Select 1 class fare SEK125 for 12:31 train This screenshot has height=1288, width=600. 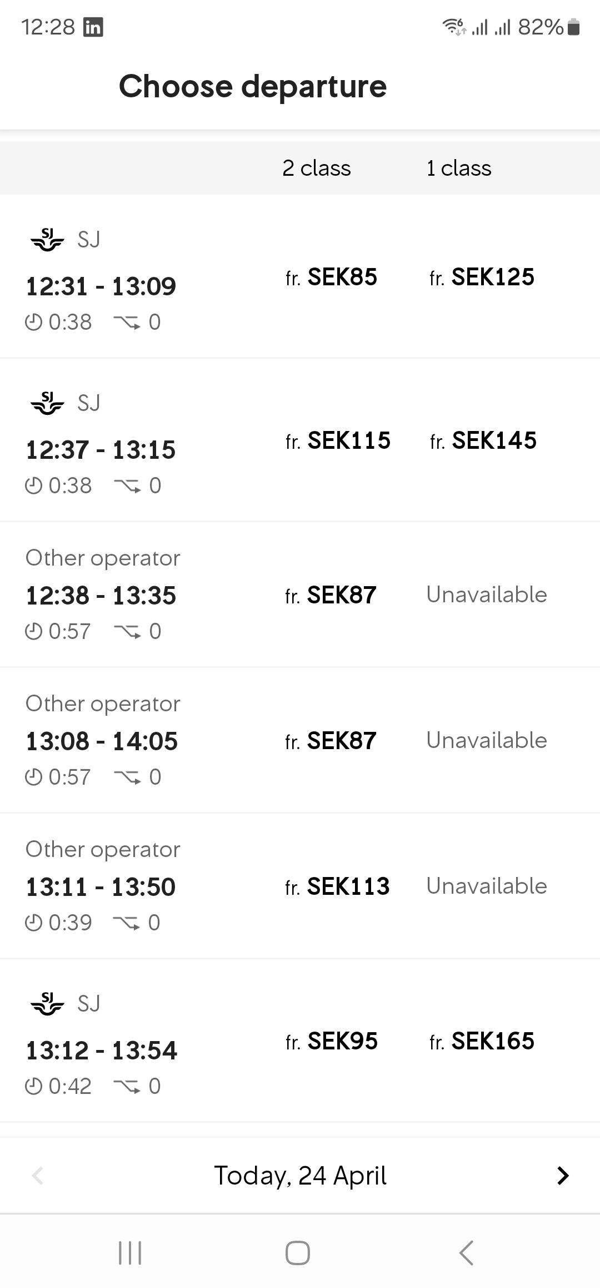pos(482,277)
